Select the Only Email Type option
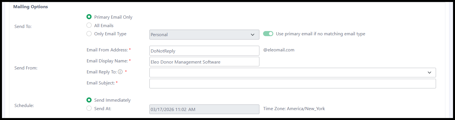455x120 pixels. tap(89, 34)
